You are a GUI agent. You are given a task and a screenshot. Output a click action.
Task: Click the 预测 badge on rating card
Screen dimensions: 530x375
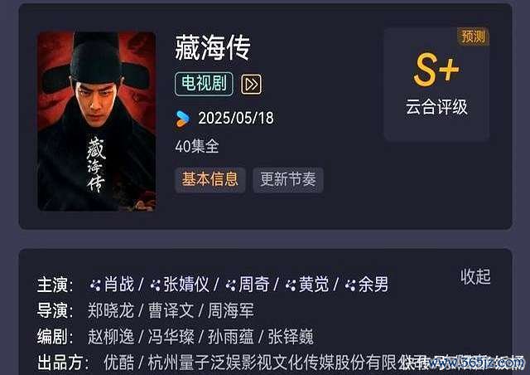[x=473, y=37]
